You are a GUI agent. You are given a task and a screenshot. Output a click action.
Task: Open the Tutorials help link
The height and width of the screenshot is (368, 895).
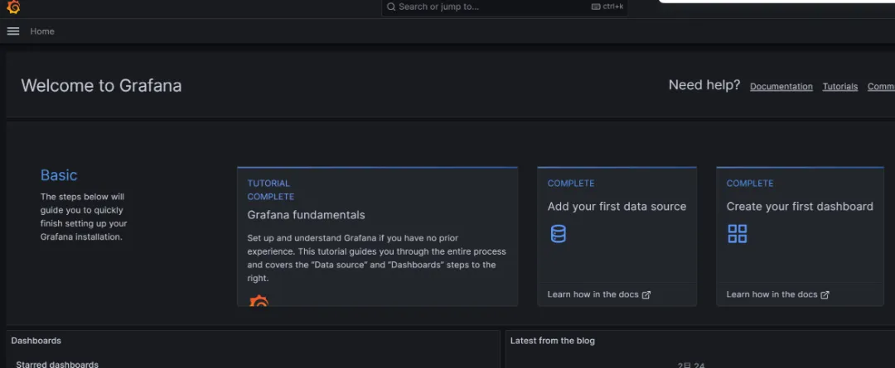[839, 87]
